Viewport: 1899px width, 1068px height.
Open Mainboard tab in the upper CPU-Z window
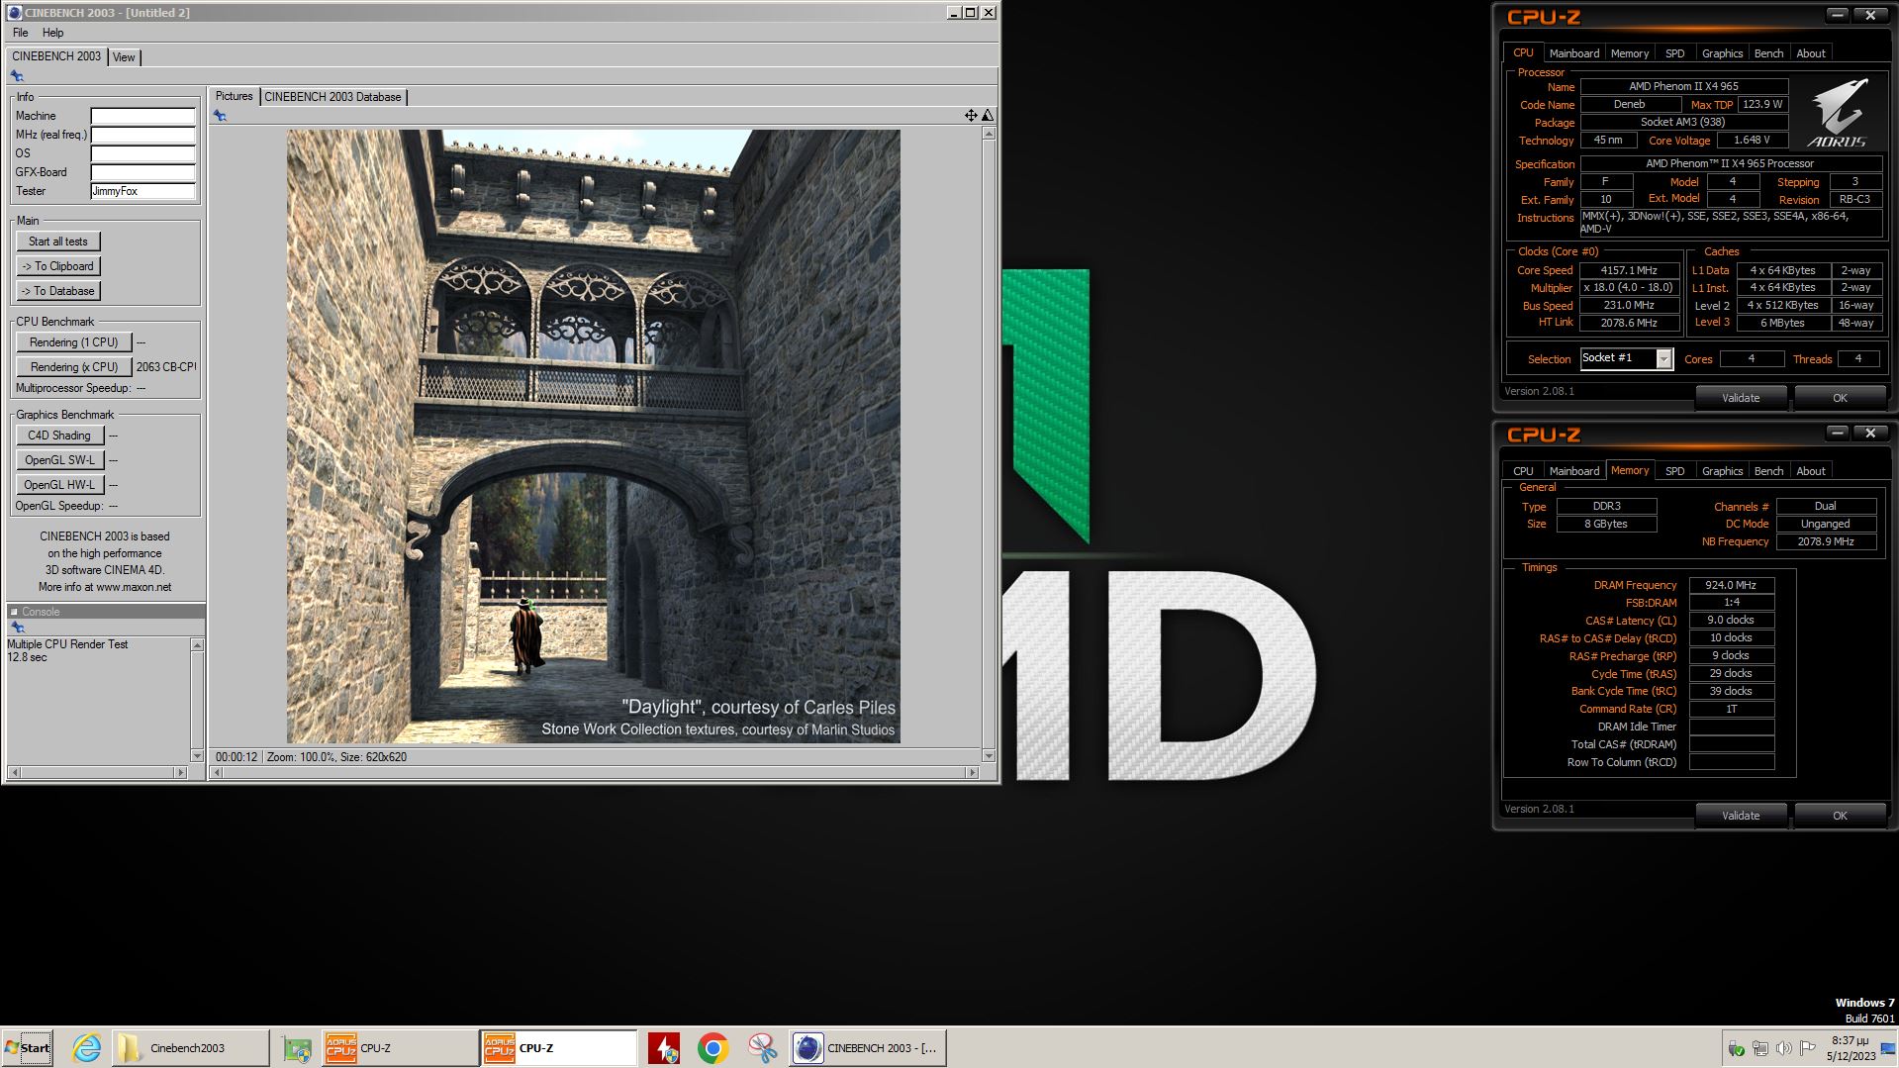[x=1573, y=53]
